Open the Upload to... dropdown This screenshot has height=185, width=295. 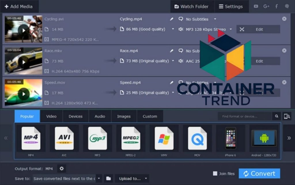pyautogui.click(x=132, y=178)
